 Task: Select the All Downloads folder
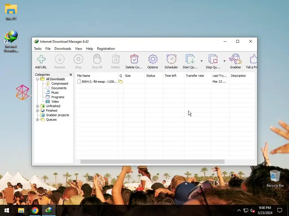click(55, 79)
